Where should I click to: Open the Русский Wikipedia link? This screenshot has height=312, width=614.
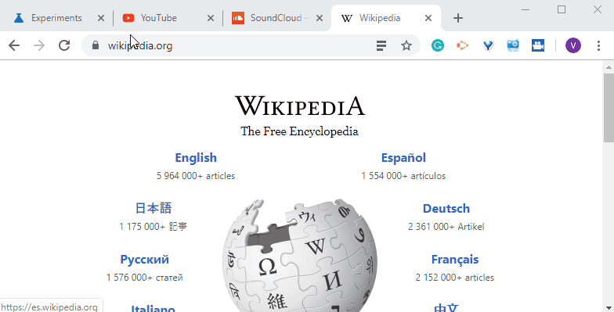144,260
